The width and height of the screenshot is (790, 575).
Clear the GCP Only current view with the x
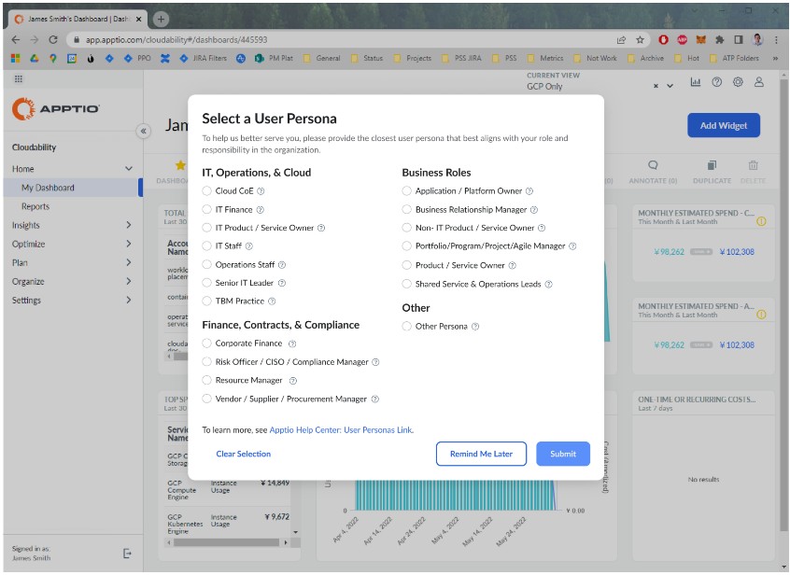(656, 86)
